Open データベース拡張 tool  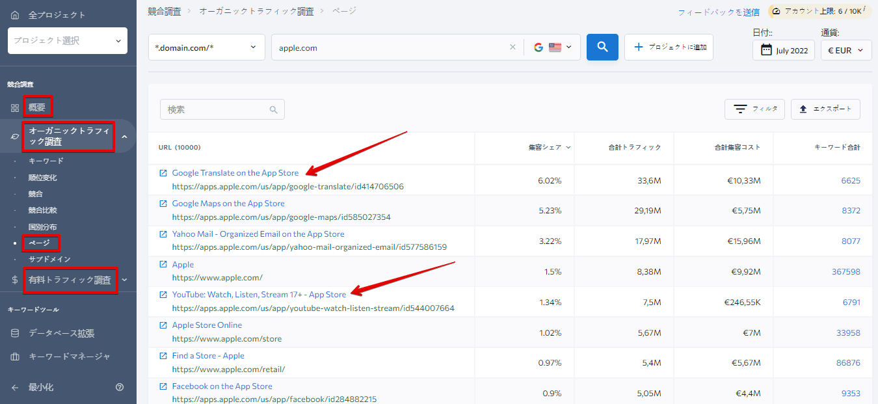[61, 333]
